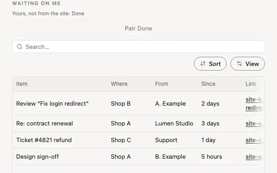Viewport: 277px width, 173px height.
Task: Open the site-a link for Design sign-off
Action: pyautogui.click(x=254, y=157)
